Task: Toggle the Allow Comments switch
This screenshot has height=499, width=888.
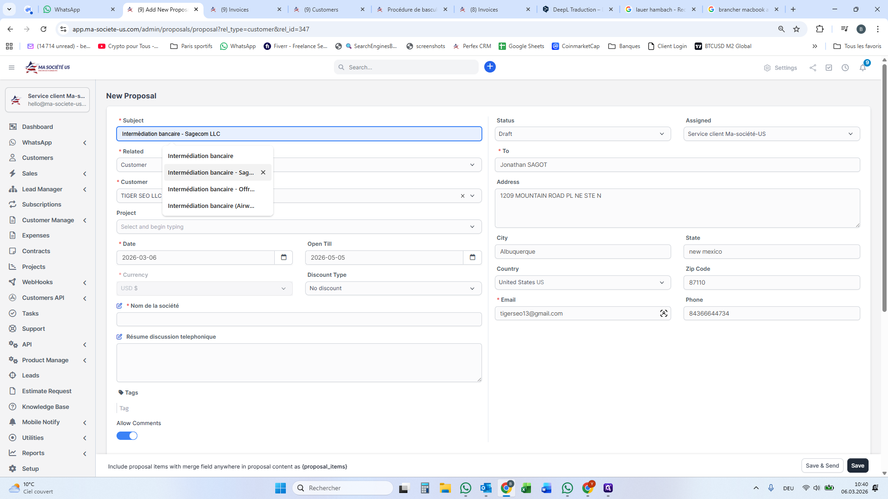Action: click(x=127, y=436)
